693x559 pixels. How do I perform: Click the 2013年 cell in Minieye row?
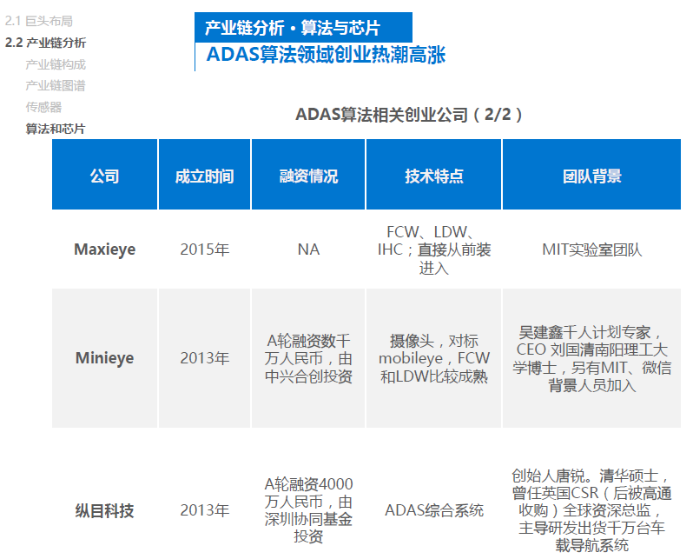(x=205, y=358)
